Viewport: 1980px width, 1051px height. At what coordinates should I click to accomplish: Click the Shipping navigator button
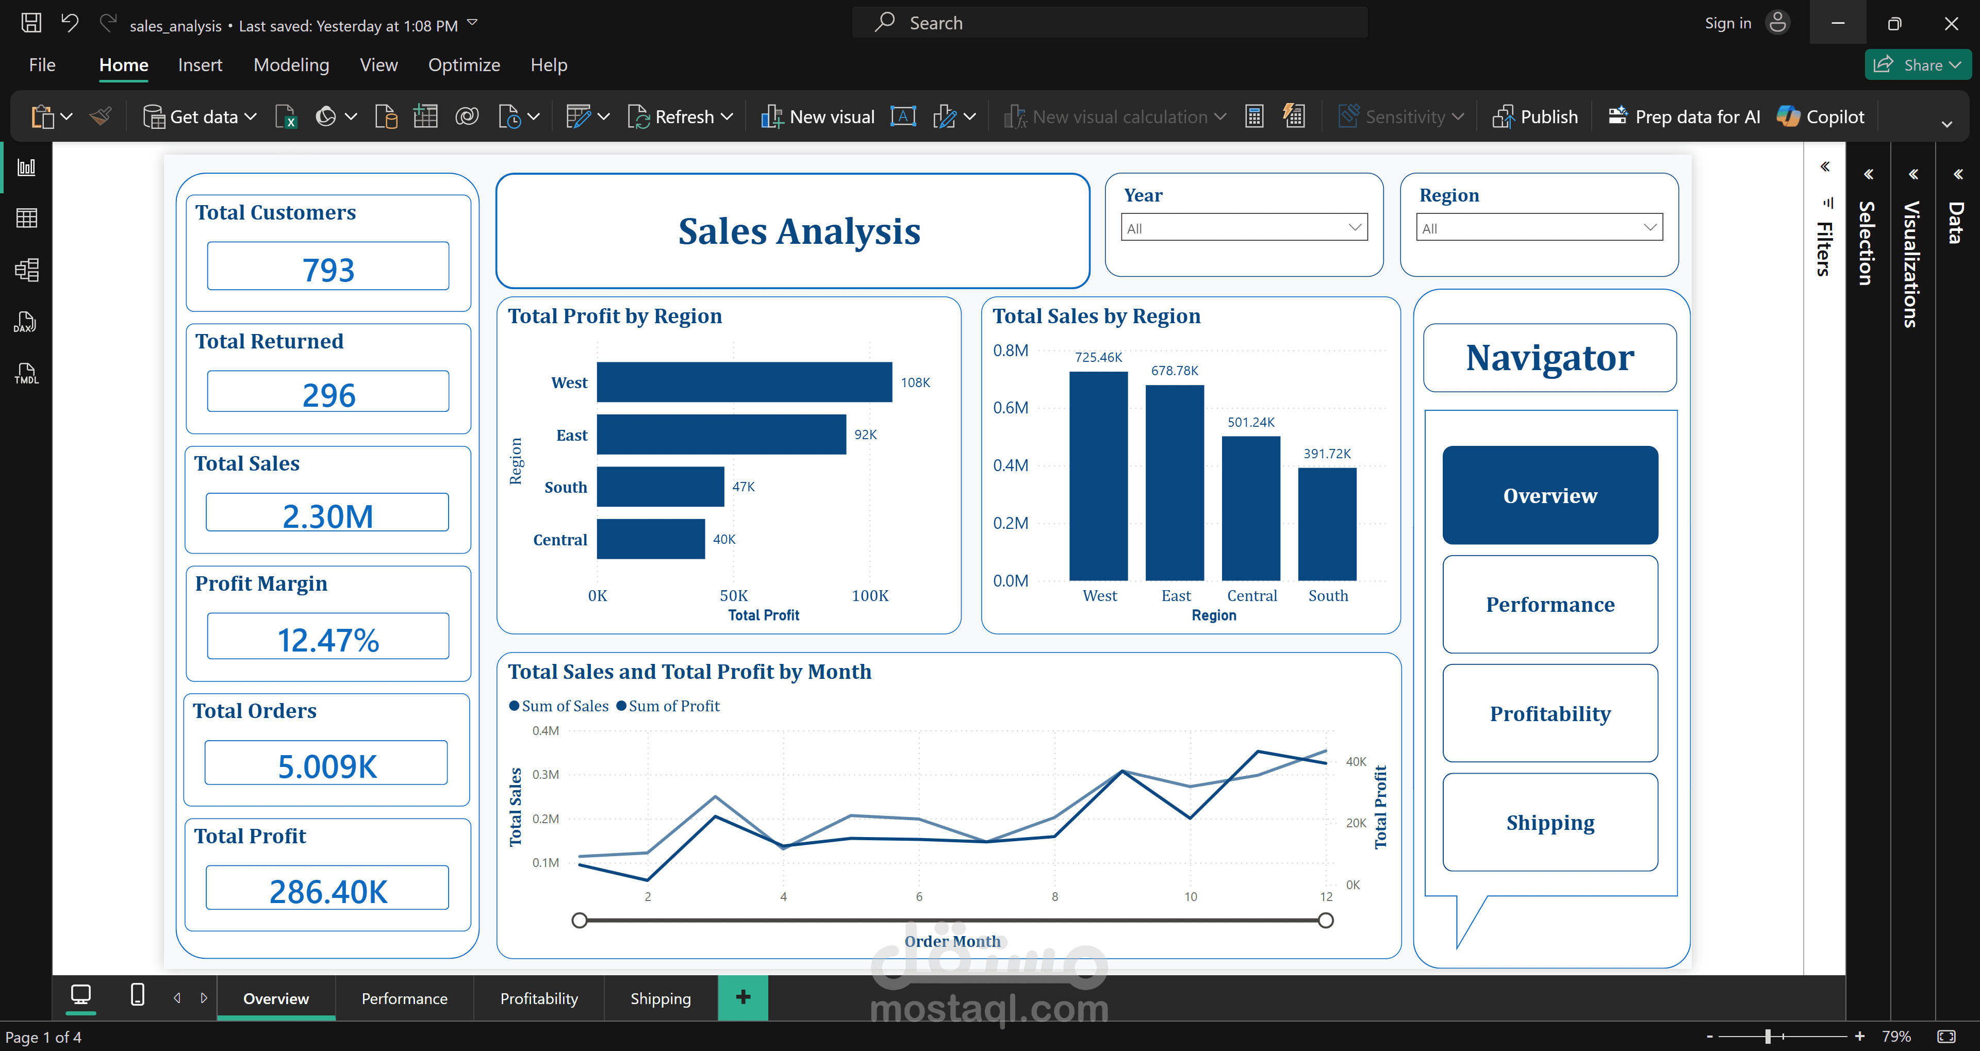tap(1550, 822)
